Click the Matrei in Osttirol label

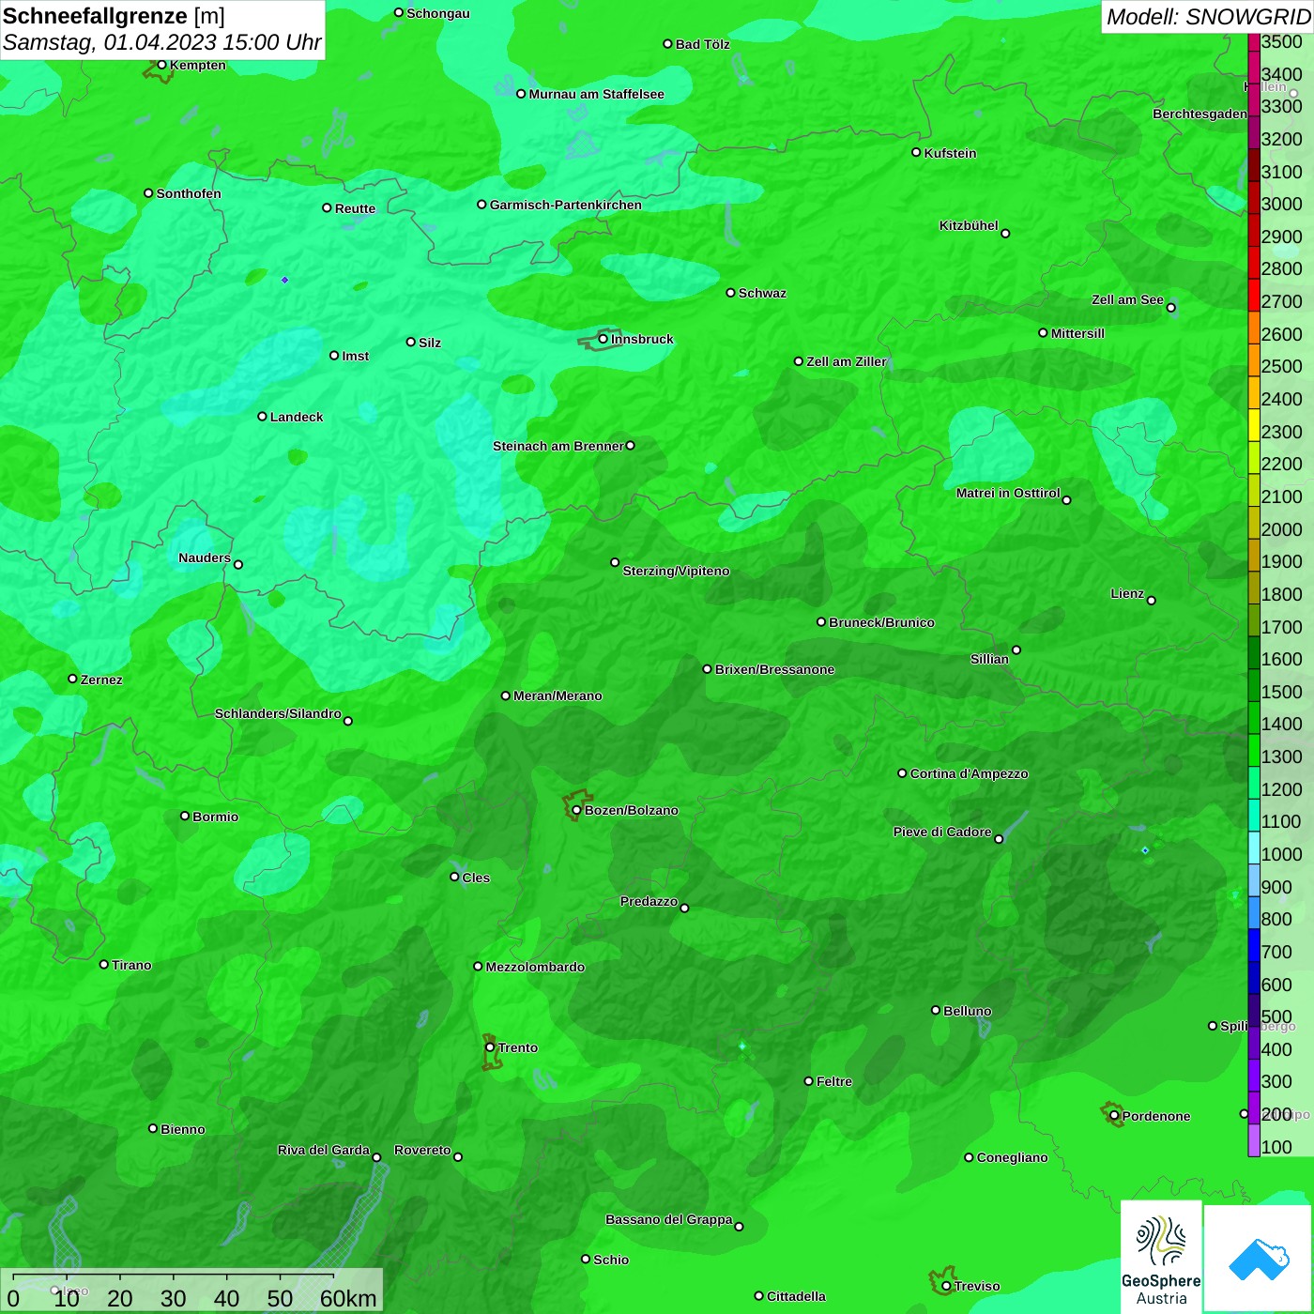[x=1008, y=493]
